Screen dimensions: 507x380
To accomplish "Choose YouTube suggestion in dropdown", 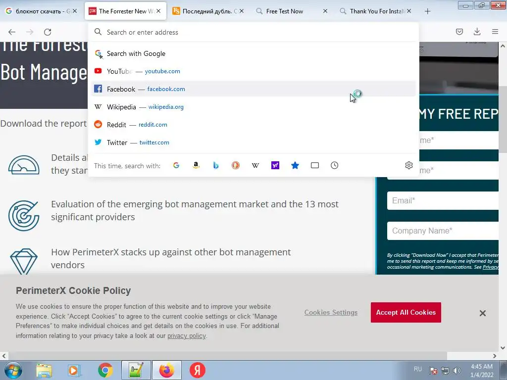I will click(x=253, y=71).
